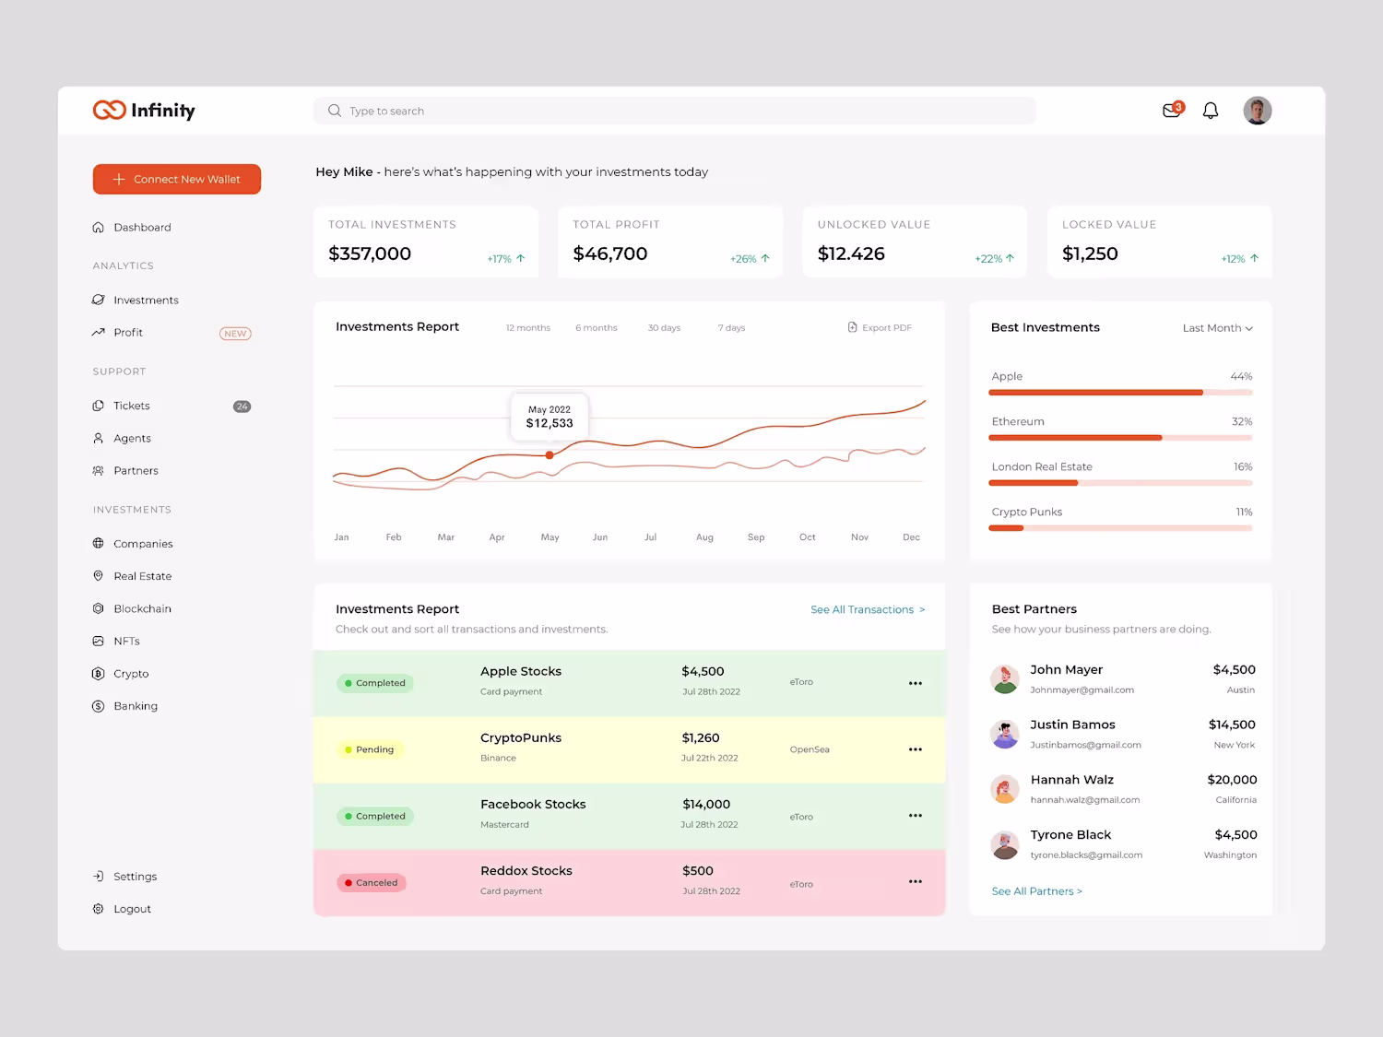The width and height of the screenshot is (1383, 1037).
Task: Click the Partners group icon
Action: [99, 471]
